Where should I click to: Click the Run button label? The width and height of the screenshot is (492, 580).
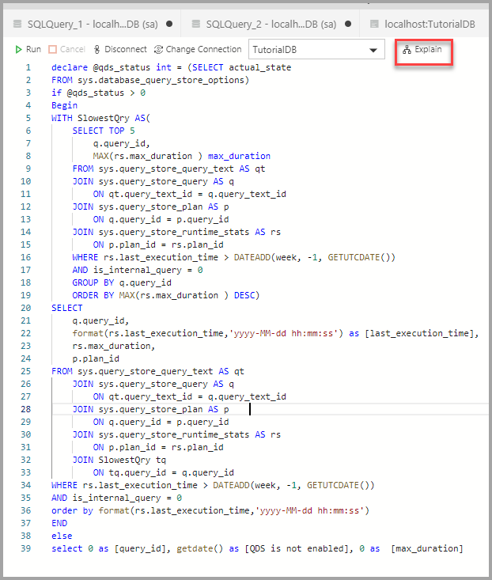[33, 49]
